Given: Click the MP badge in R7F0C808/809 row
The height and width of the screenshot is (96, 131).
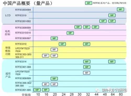Looking at the screenshot, I should coord(54,79).
